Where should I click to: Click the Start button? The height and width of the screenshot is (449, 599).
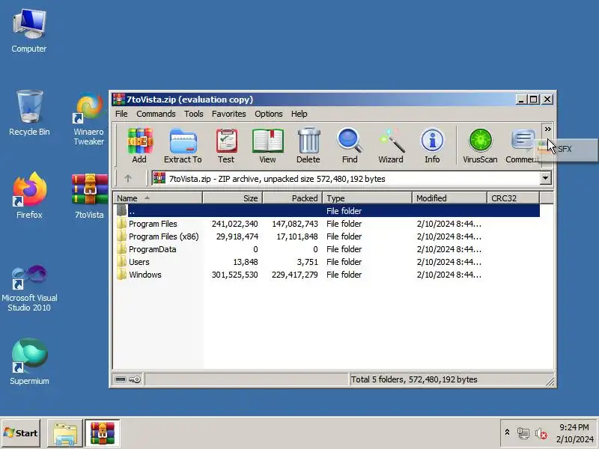click(x=21, y=433)
